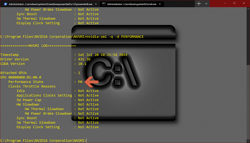Click the 'NVSMI LOG' header line
This screenshot has width=250, height=143.
pyautogui.click(x=38, y=46)
